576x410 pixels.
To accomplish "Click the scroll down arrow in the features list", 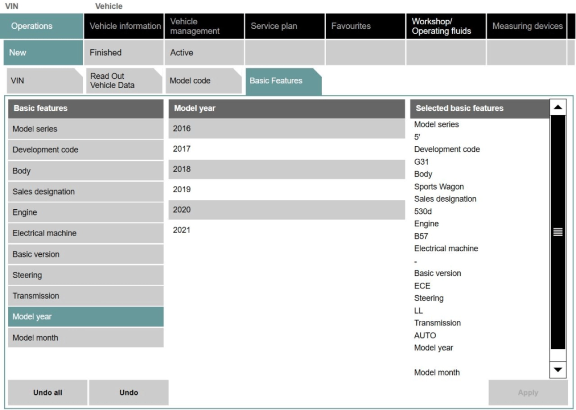I will 558,369.
